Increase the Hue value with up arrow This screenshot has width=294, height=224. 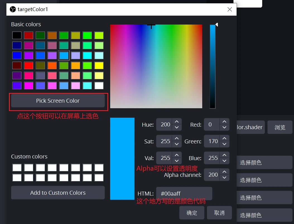coord(177,122)
